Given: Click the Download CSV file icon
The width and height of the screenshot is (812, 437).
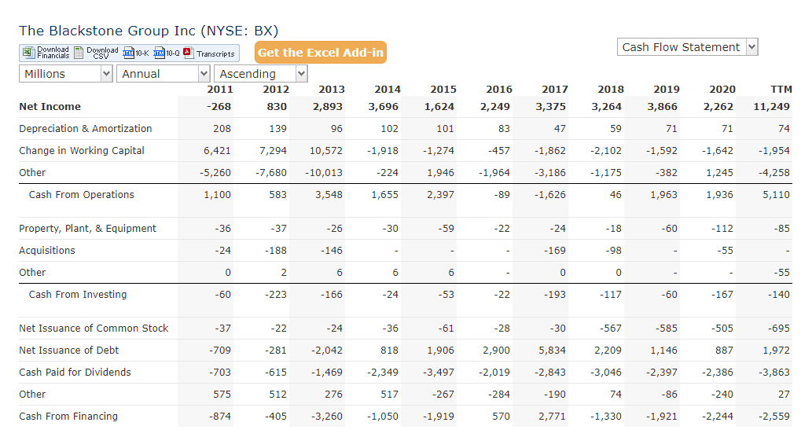Looking at the screenshot, I should [79, 53].
